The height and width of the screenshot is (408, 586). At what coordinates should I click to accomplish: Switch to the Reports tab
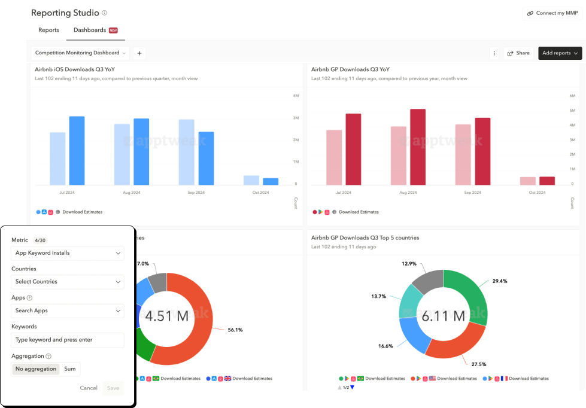pos(48,30)
